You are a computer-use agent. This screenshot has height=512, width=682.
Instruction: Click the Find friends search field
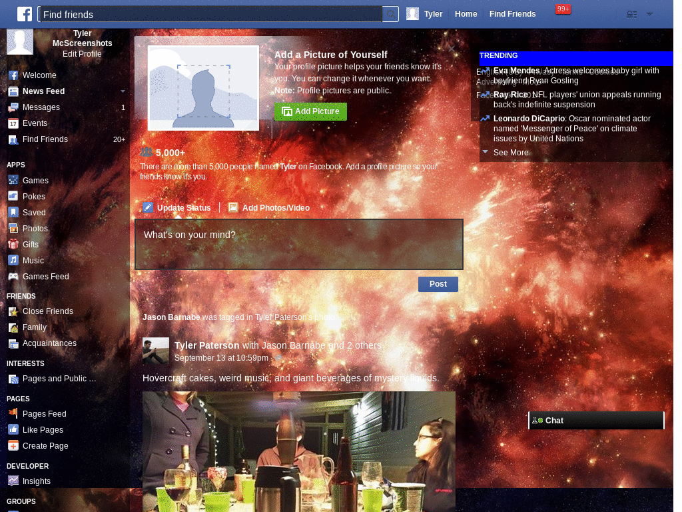(x=210, y=15)
